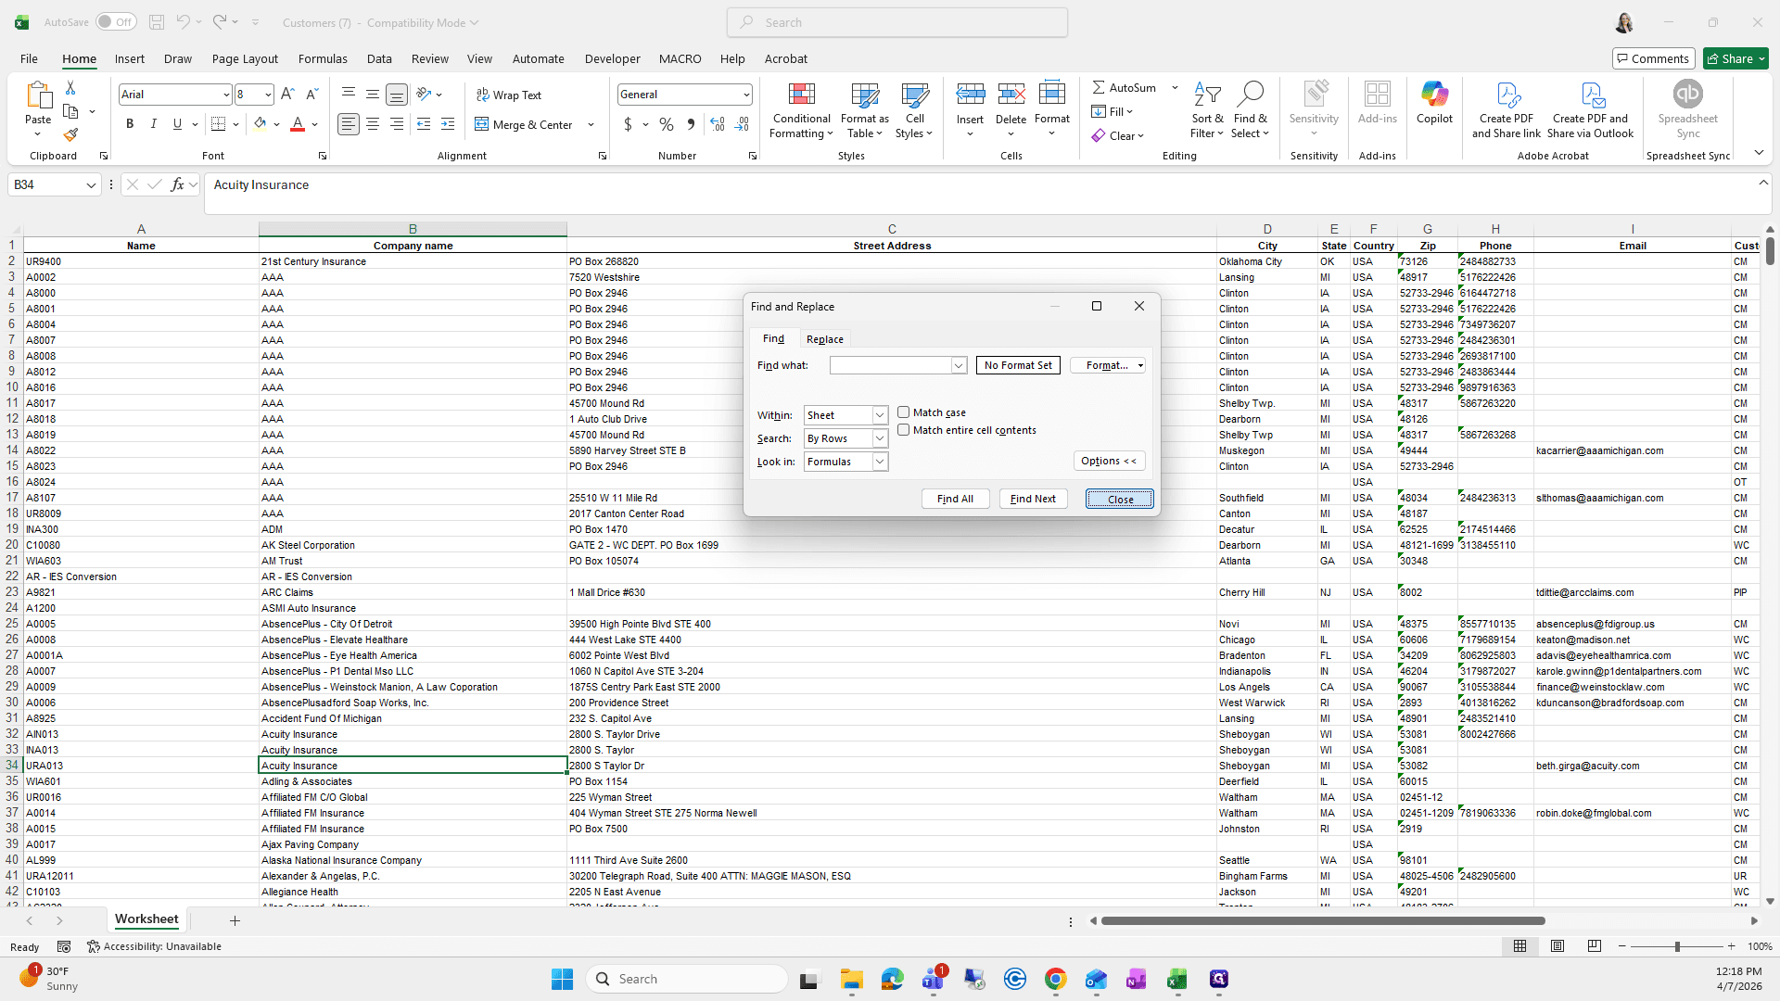Launch Copilot from ribbon
The height and width of the screenshot is (1001, 1780).
point(1434,103)
